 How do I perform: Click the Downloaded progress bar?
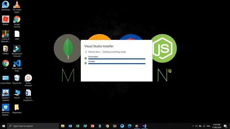117,59
